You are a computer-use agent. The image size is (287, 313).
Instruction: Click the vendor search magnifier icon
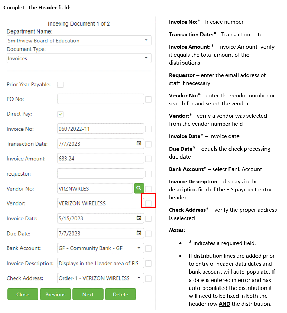click(138, 188)
